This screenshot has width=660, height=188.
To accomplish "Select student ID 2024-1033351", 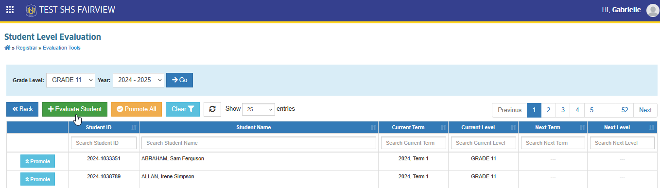I will click(104, 158).
